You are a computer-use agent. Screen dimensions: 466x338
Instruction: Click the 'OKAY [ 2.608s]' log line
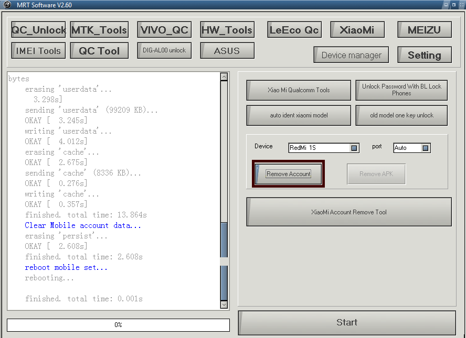coord(56,246)
